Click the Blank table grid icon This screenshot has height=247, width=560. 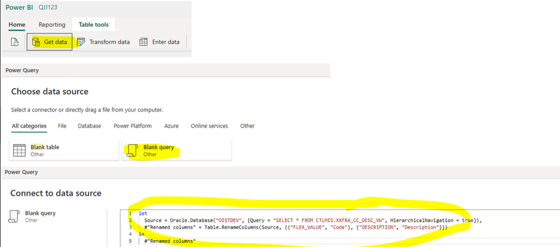[19, 150]
